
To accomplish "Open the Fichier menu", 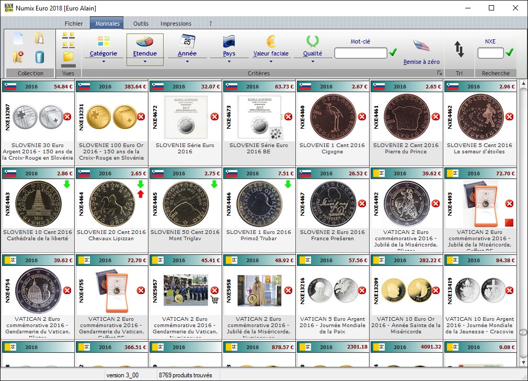I will coord(74,24).
